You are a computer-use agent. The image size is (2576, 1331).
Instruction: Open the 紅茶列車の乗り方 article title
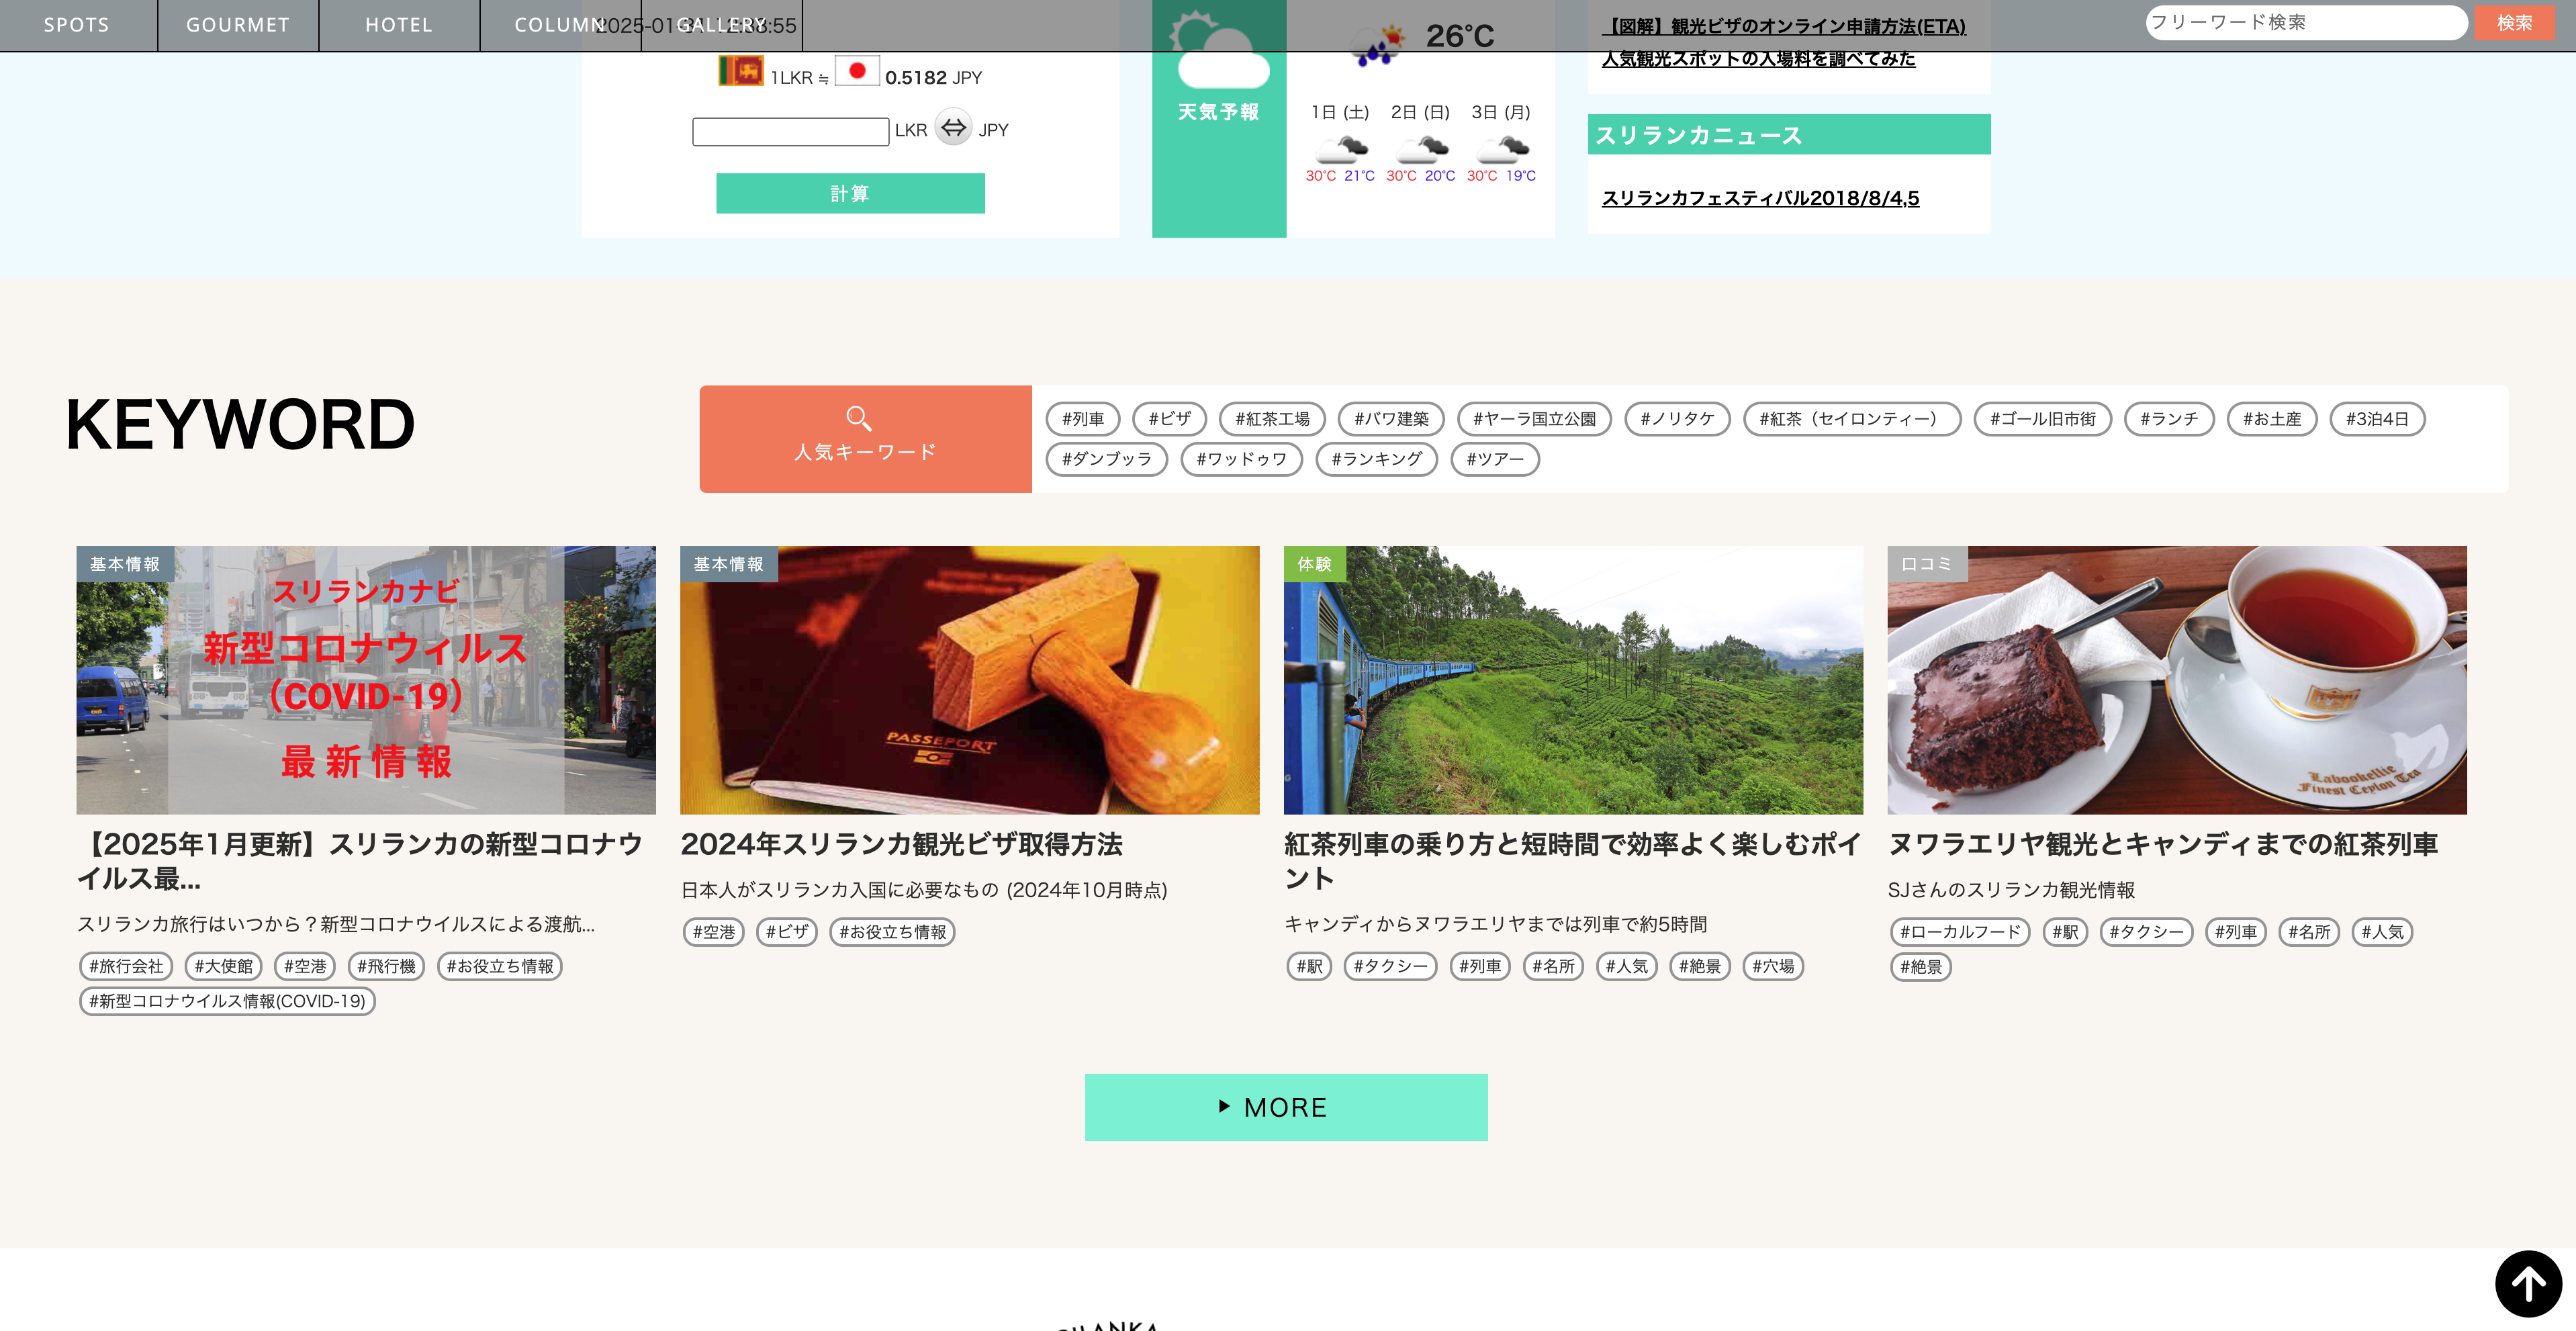point(1573,861)
